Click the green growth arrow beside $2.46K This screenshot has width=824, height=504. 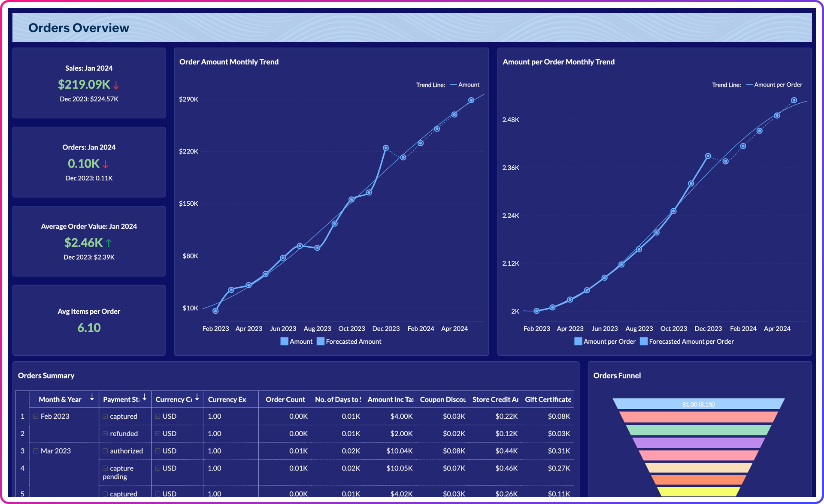pos(109,243)
